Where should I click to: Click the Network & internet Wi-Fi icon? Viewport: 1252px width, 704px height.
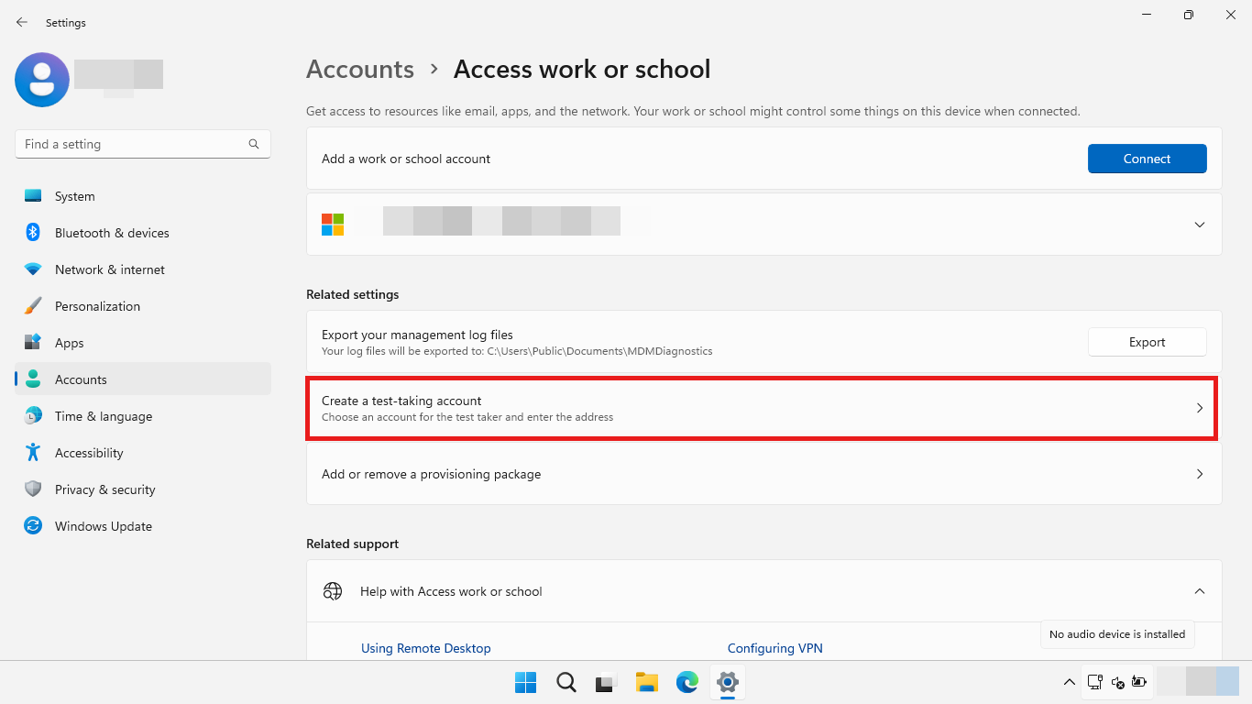[x=33, y=269]
